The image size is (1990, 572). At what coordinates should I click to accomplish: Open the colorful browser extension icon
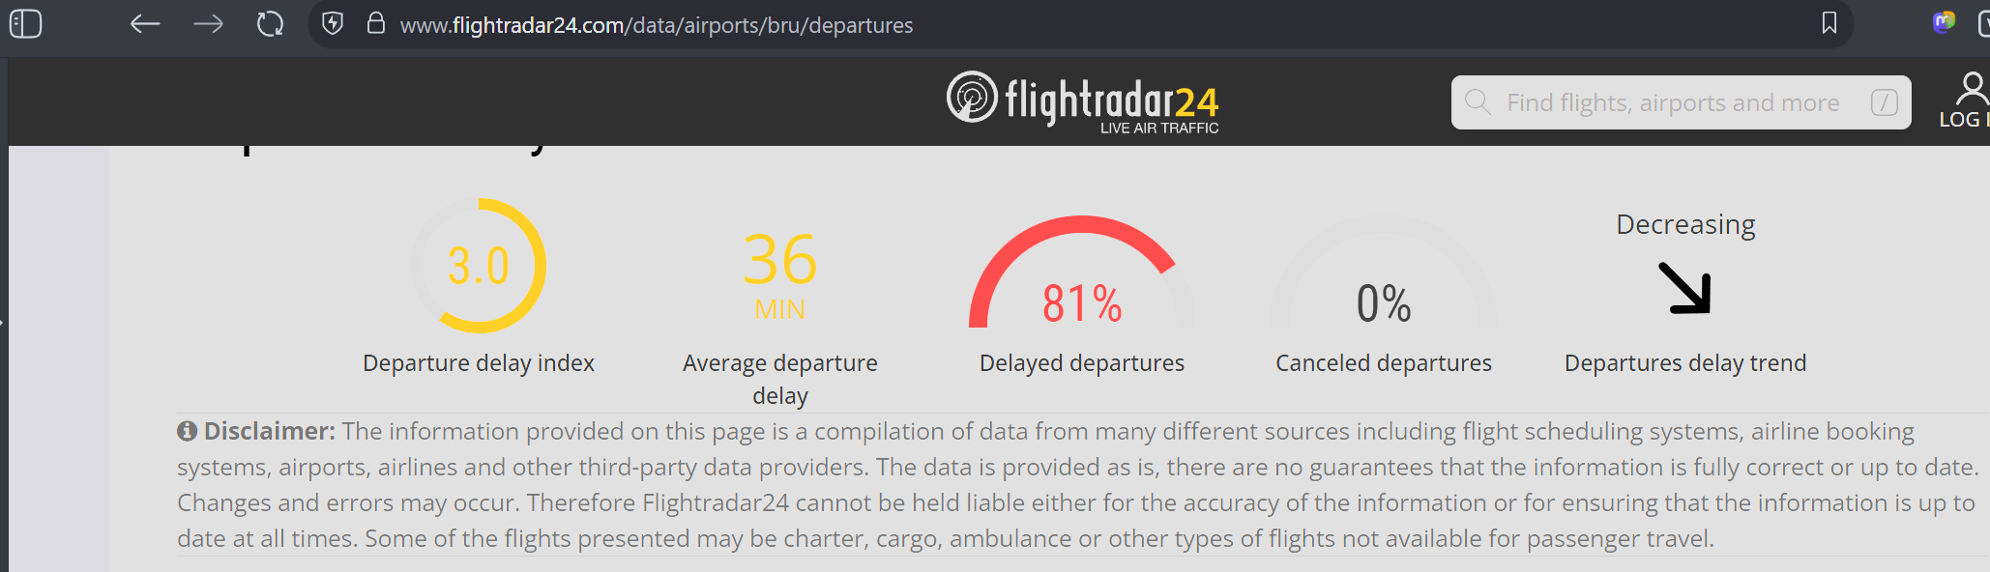pyautogui.click(x=1944, y=22)
